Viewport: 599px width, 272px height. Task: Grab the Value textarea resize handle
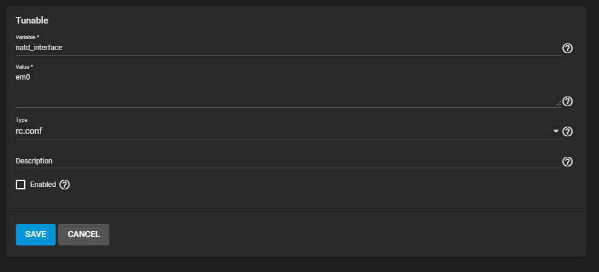(559, 104)
